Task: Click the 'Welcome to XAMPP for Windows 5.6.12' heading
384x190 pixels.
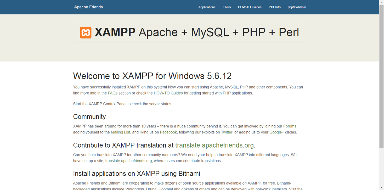Action: coord(152,76)
